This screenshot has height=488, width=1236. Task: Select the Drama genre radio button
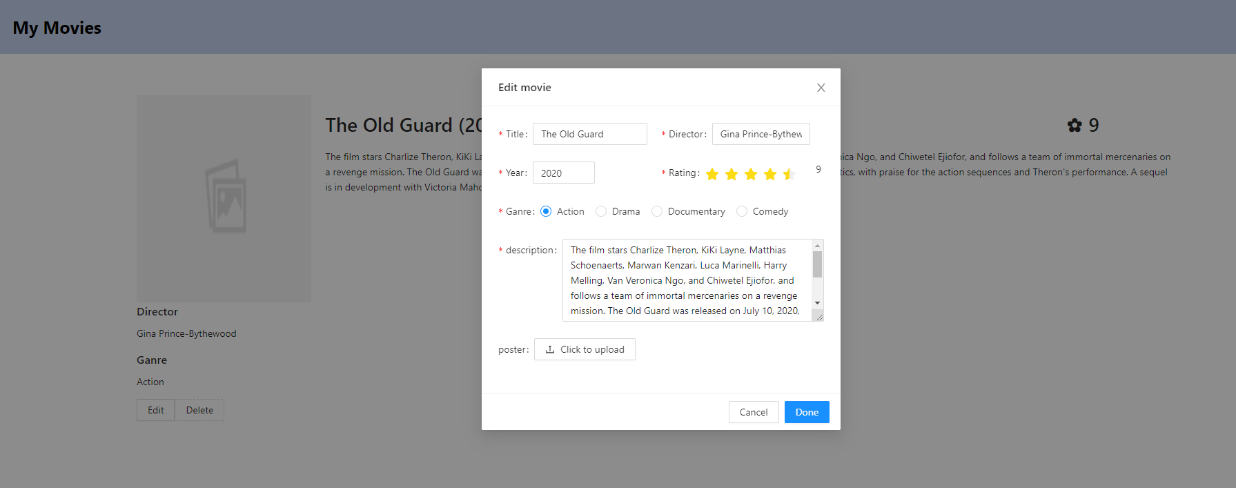[601, 211]
